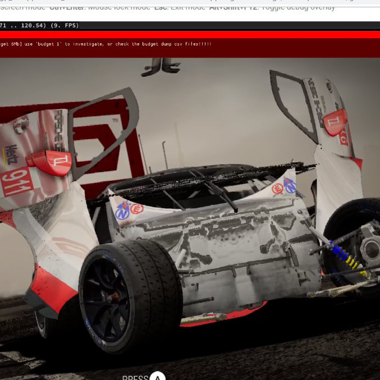
Task: Click the 911 number decal
Action: tap(16, 182)
